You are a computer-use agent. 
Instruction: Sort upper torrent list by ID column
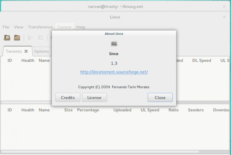(10, 60)
